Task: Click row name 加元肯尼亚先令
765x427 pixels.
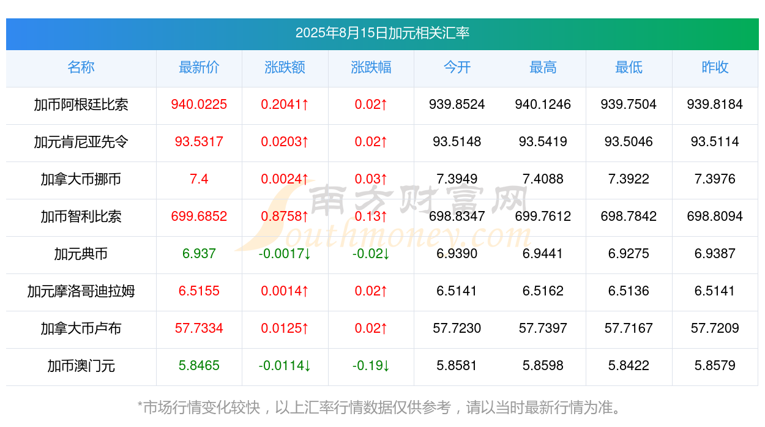Action: point(81,142)
